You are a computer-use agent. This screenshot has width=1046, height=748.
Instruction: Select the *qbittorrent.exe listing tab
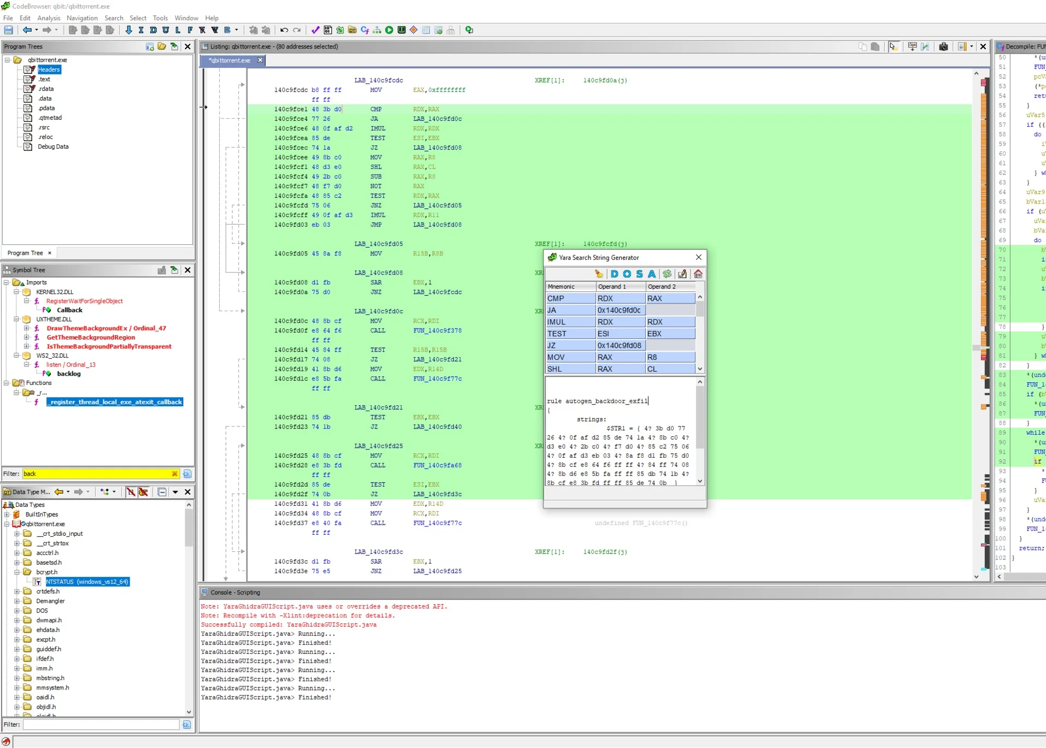(x=230, y=61)
